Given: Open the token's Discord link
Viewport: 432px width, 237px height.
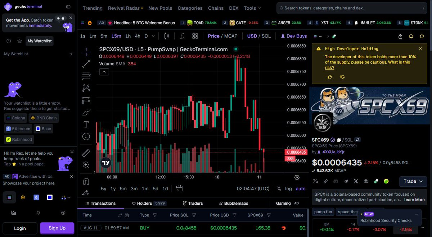Looking at the screenshot, I should coord(336,181).
